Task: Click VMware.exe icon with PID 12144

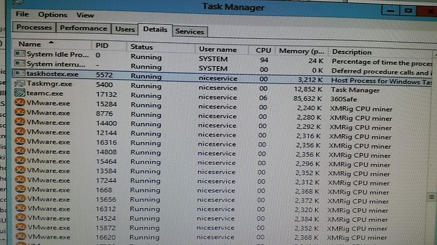Action: click(x=20, y=132)
